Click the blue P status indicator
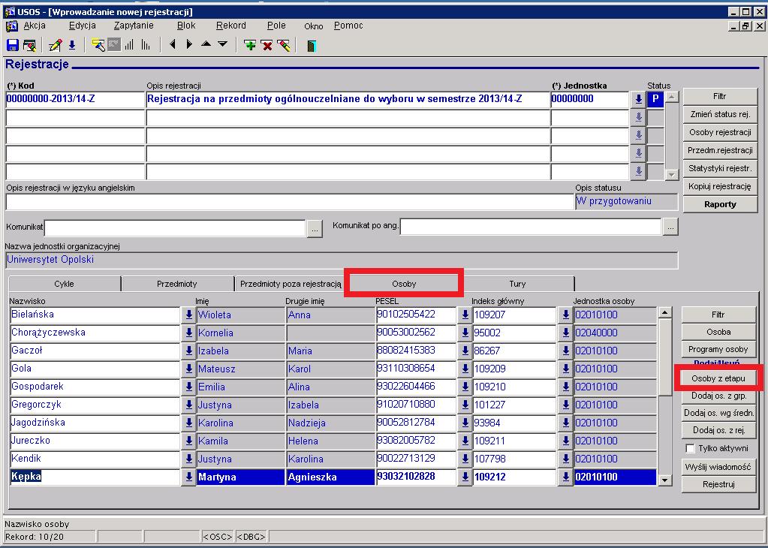Screen dimensions: 768x548 [655, 99]
